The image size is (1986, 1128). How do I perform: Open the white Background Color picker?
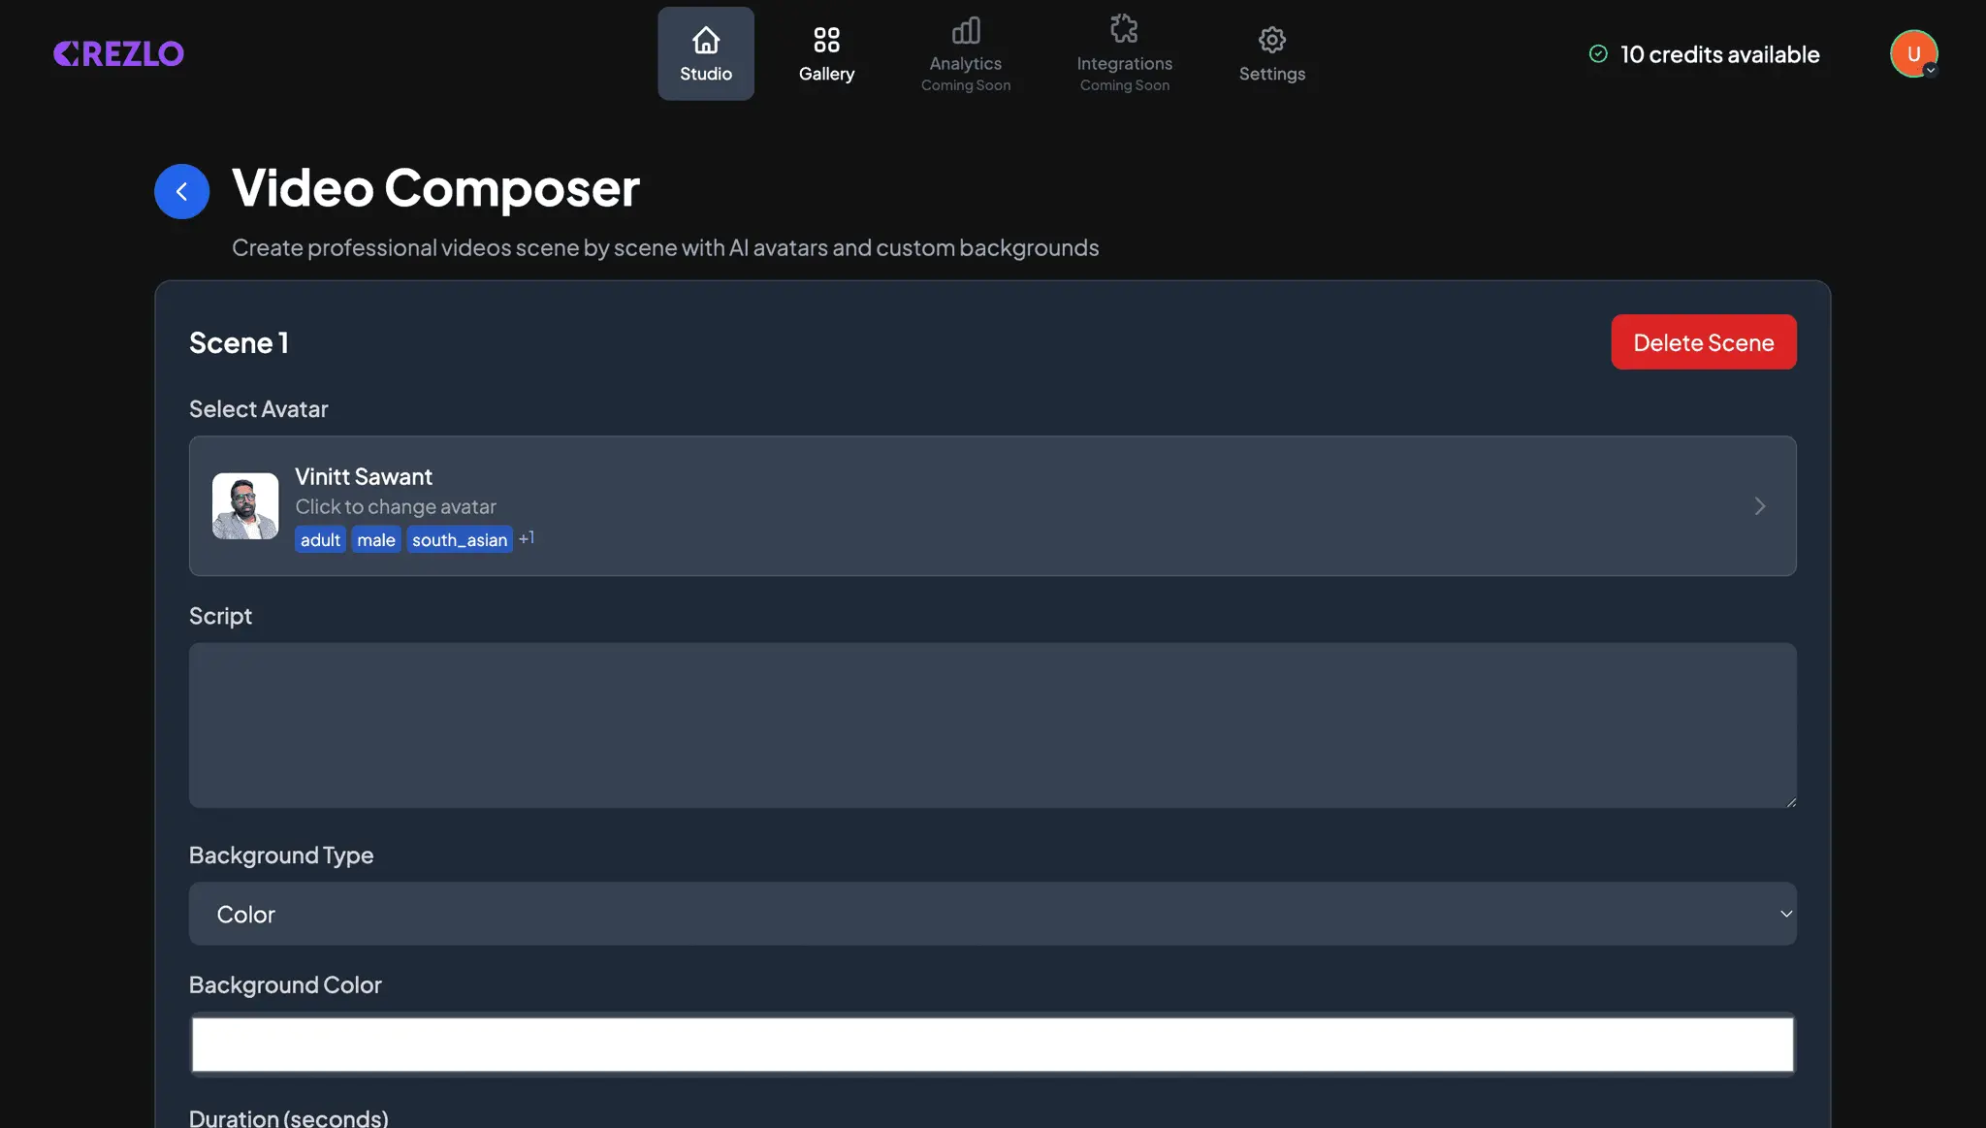coord(992,1044)
